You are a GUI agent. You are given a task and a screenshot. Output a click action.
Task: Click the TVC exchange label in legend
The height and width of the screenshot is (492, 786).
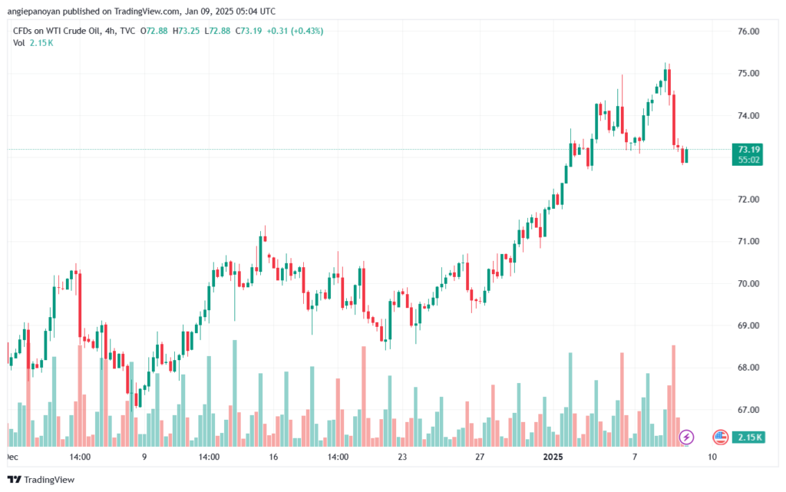127,31
